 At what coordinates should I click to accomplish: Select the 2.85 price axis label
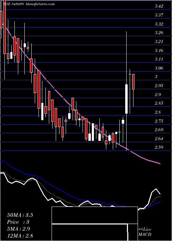(x=159, y=103)
